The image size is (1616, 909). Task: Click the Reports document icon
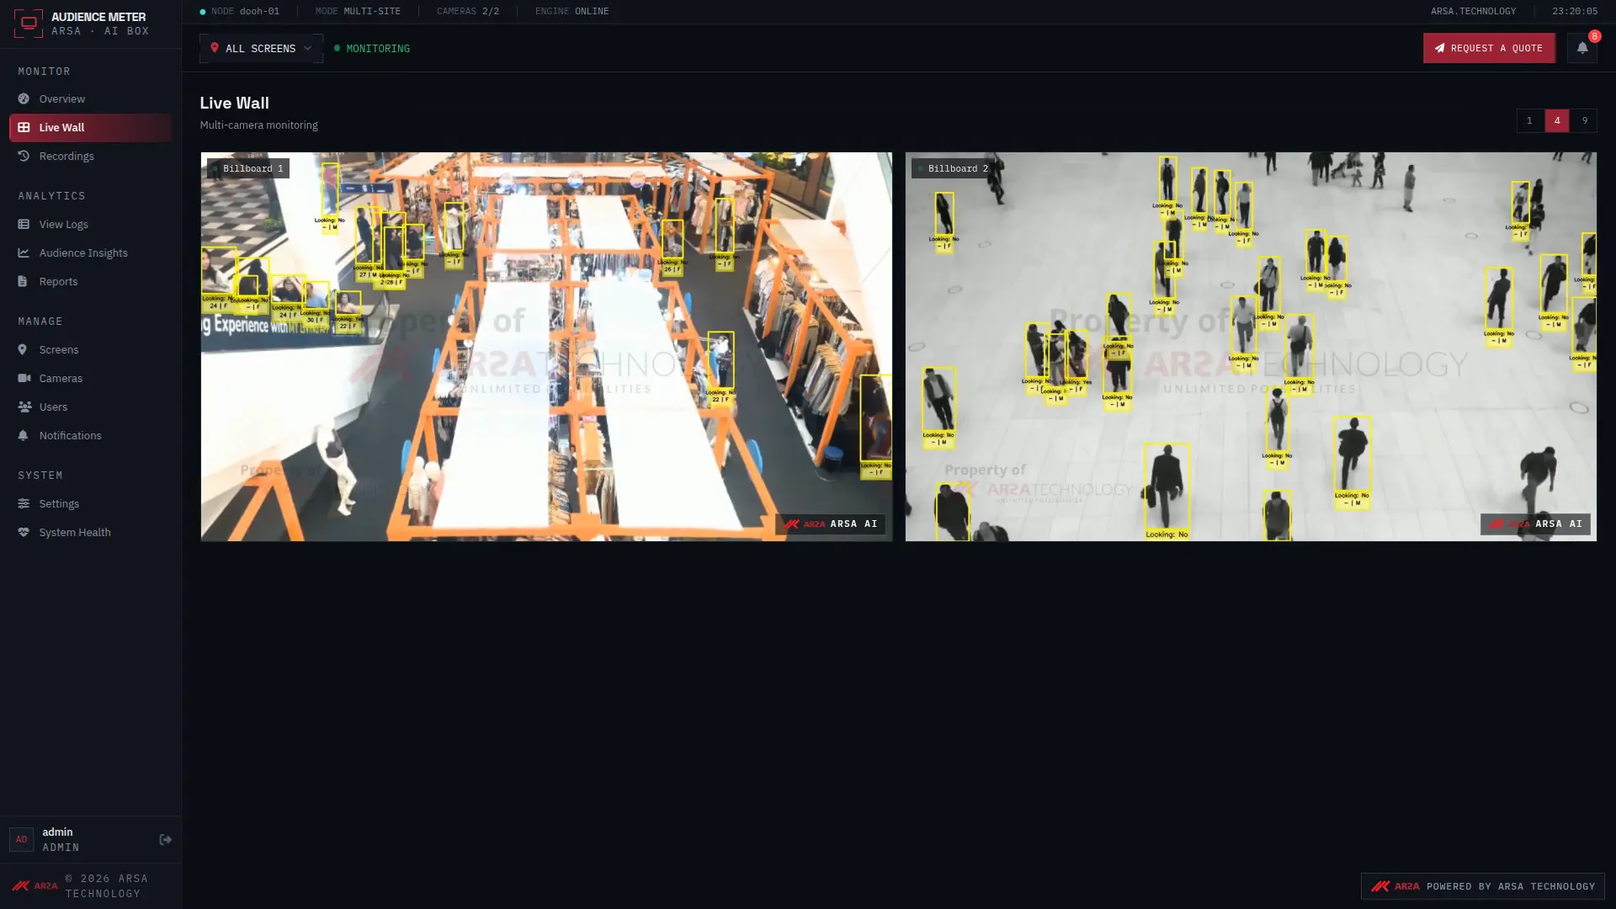click(x=24, y=281)
